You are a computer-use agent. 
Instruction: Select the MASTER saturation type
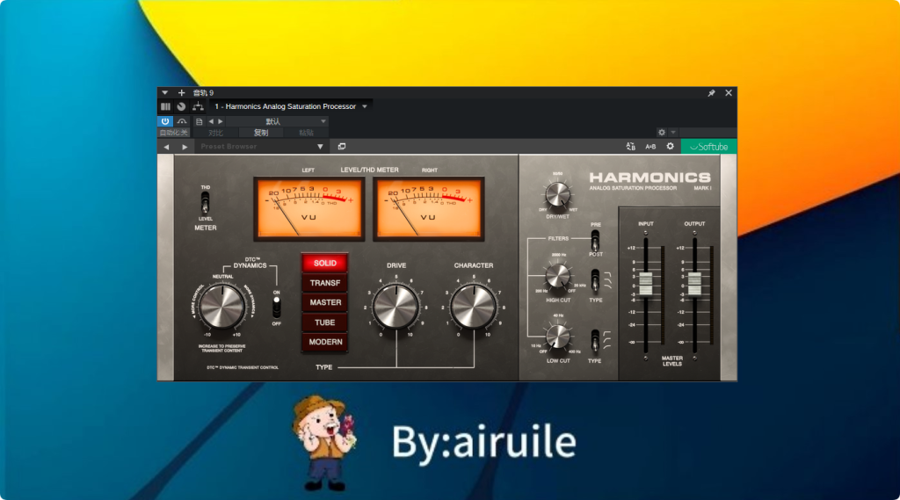(x=325, y=302)
